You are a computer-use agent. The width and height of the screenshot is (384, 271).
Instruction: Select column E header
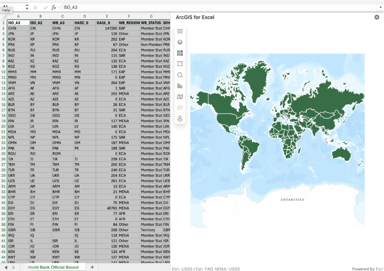pos(107,16)
